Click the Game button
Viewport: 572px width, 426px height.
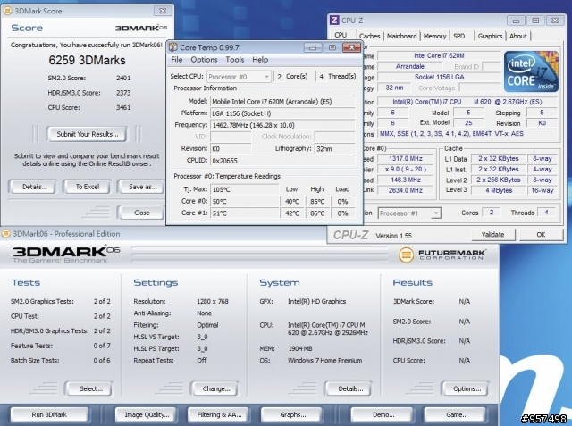coord(456,414)
